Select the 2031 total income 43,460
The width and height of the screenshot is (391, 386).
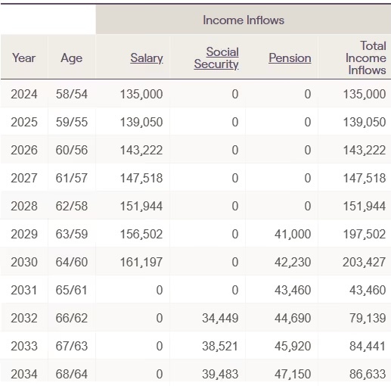click(368, 290)
